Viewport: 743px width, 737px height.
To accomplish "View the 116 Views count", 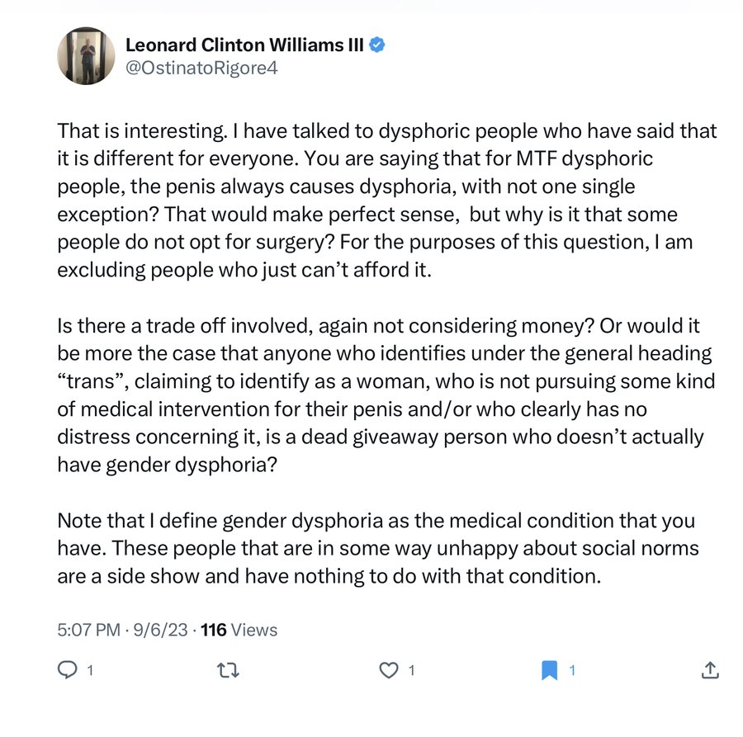I will pos(239,630).
